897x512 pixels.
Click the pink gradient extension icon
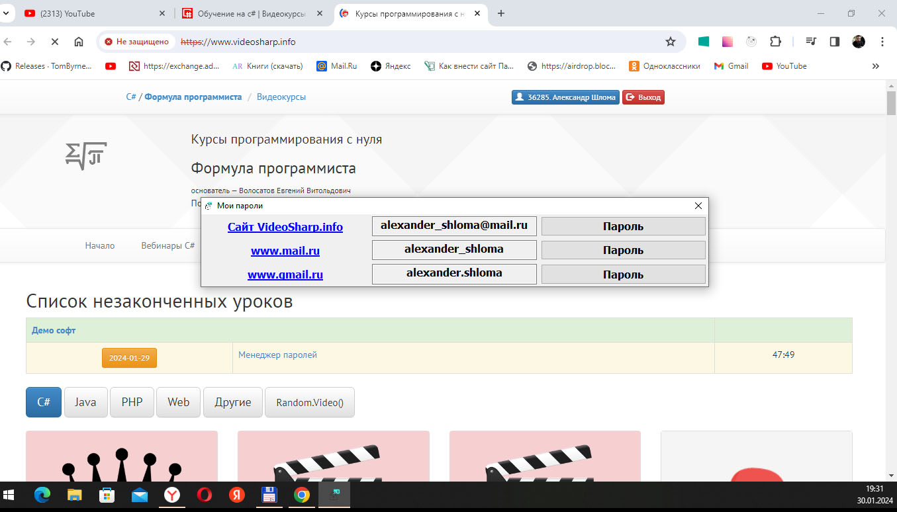tap(728, 42)
